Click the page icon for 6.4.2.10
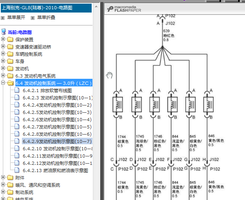245x200 pixels. coord(17,148)
